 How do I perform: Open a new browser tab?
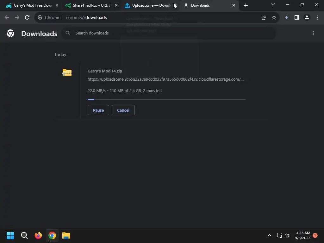pyautogui.click(x=246, y=5)
